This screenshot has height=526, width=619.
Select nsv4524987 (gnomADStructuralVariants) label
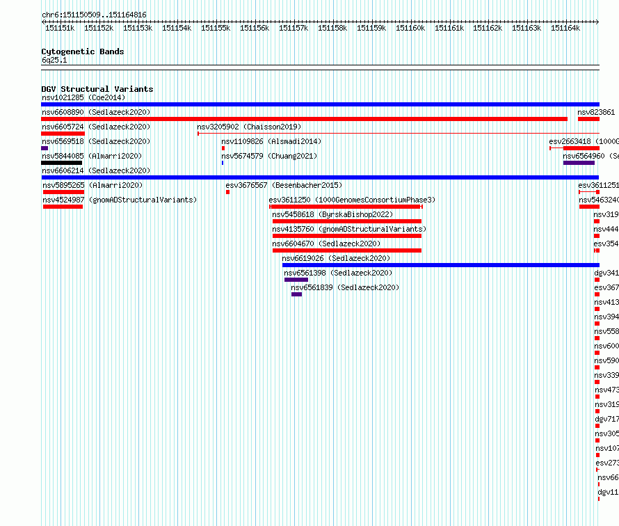[x=120, y=200]
